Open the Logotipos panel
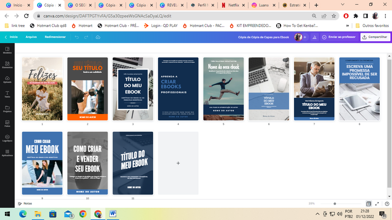 pos(7,138)
